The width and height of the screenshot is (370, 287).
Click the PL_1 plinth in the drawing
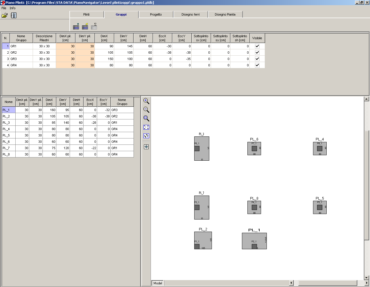click(254, 241)
